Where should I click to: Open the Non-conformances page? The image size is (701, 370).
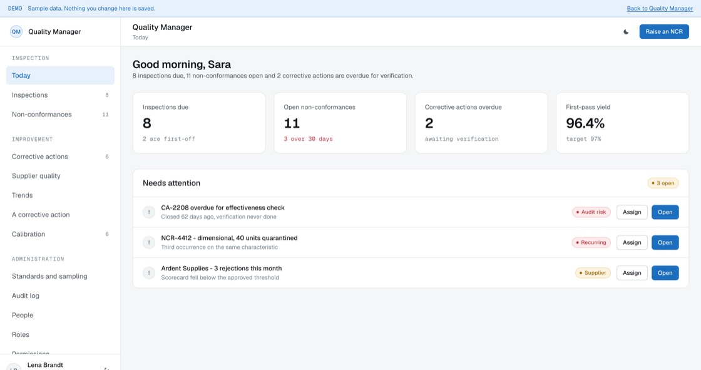click(x=60, y=115)
